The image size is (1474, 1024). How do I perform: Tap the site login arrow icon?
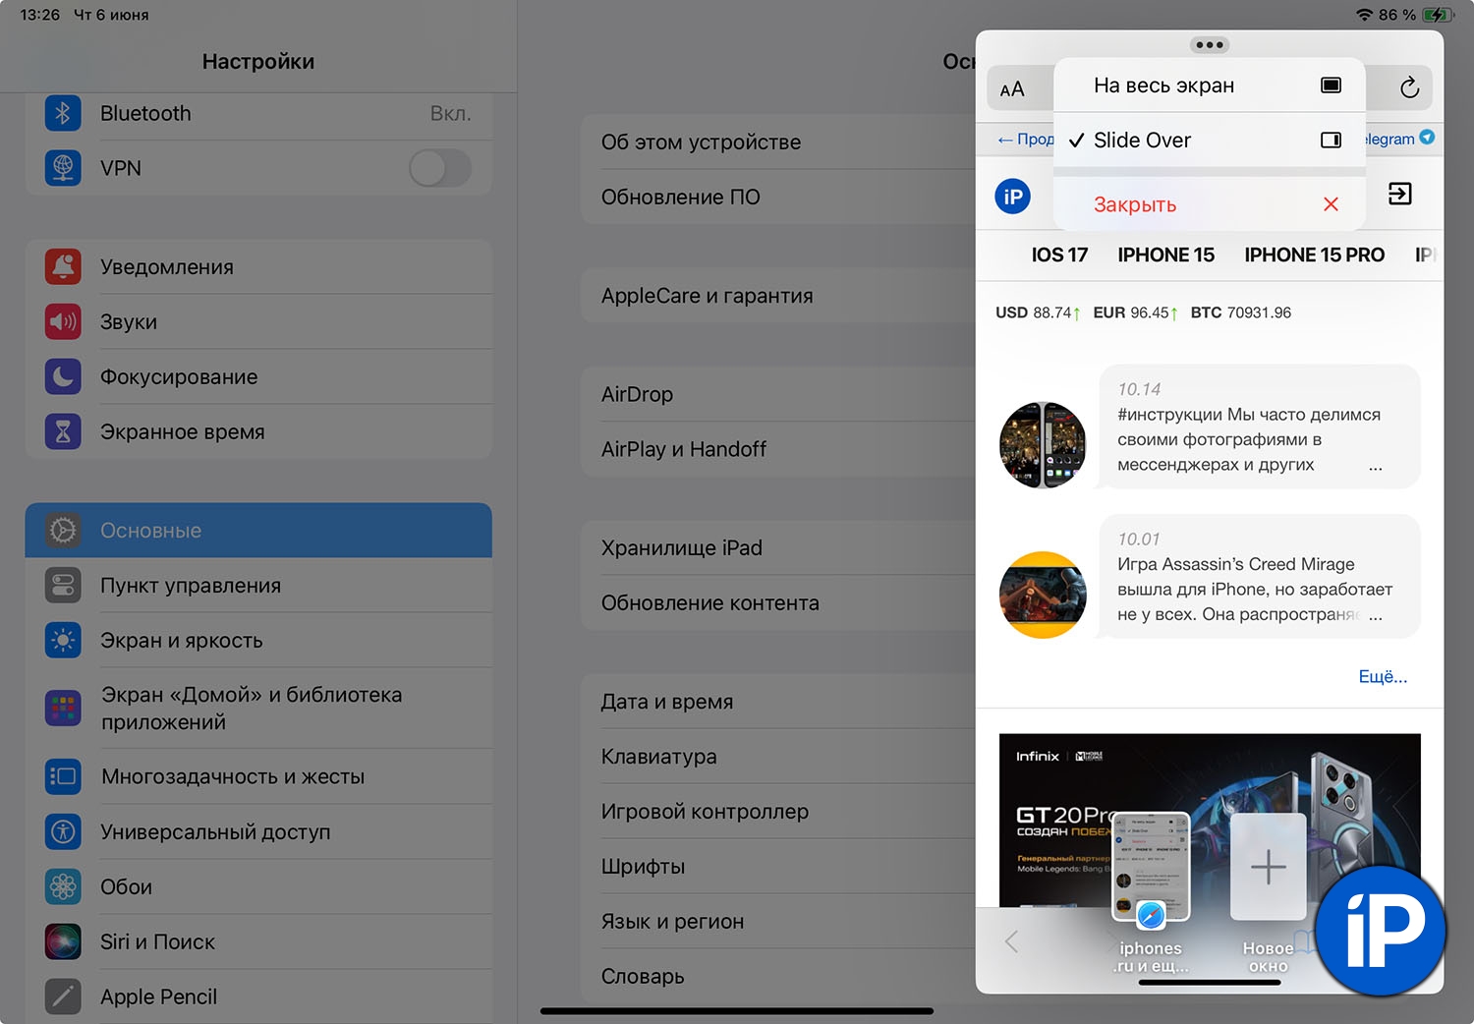[1399, 194]
